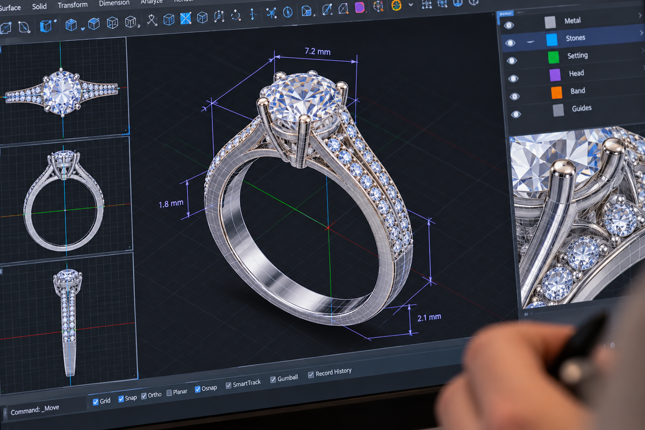Open the gray Guides layer color swatch
Image resolution: width=645 pixels, height=430 pixels.
pos(558,110)
